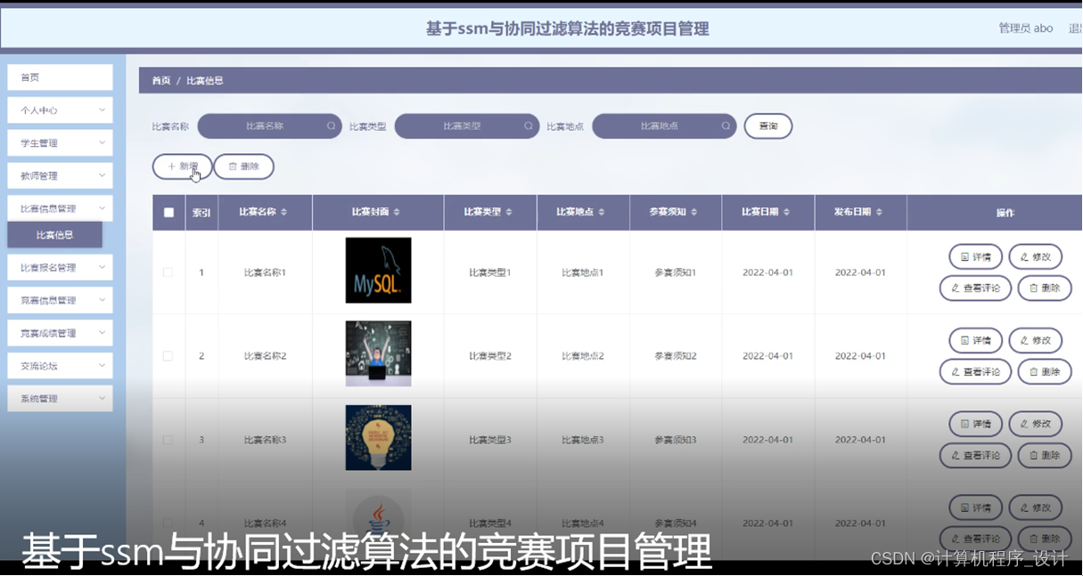The height and width of the screenshot is (576, 1083).
Task: Click 比赛信息 breadcrumb text
Action: [204, 80]
